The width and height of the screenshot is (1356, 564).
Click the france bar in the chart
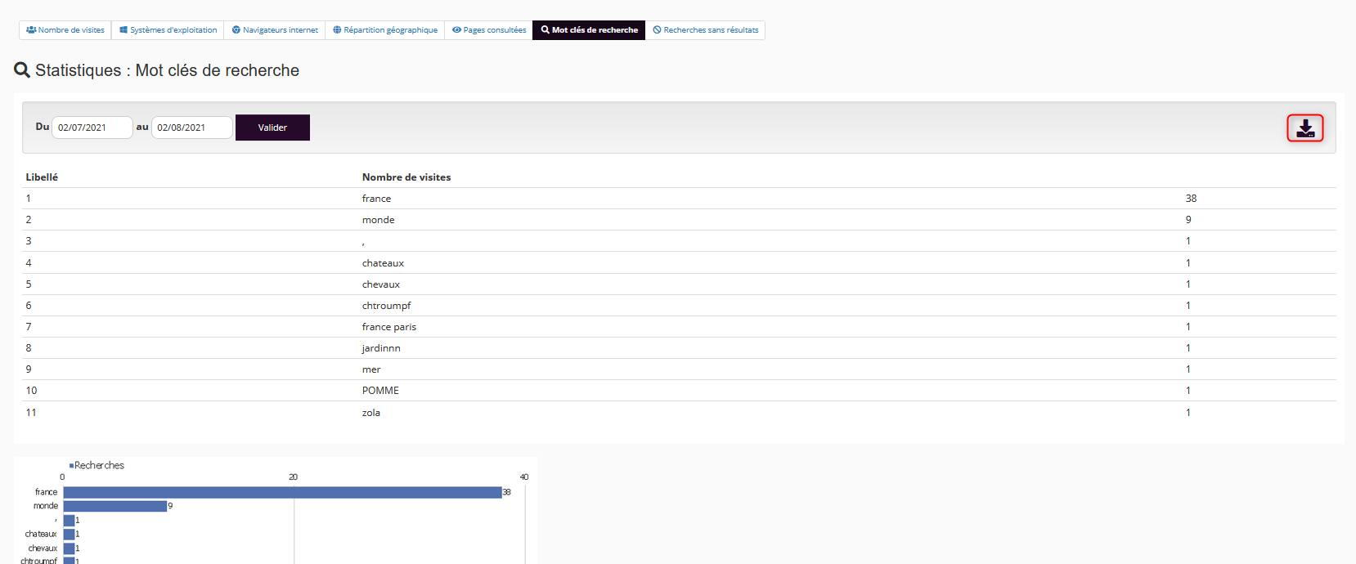click(x=282, y=492)
